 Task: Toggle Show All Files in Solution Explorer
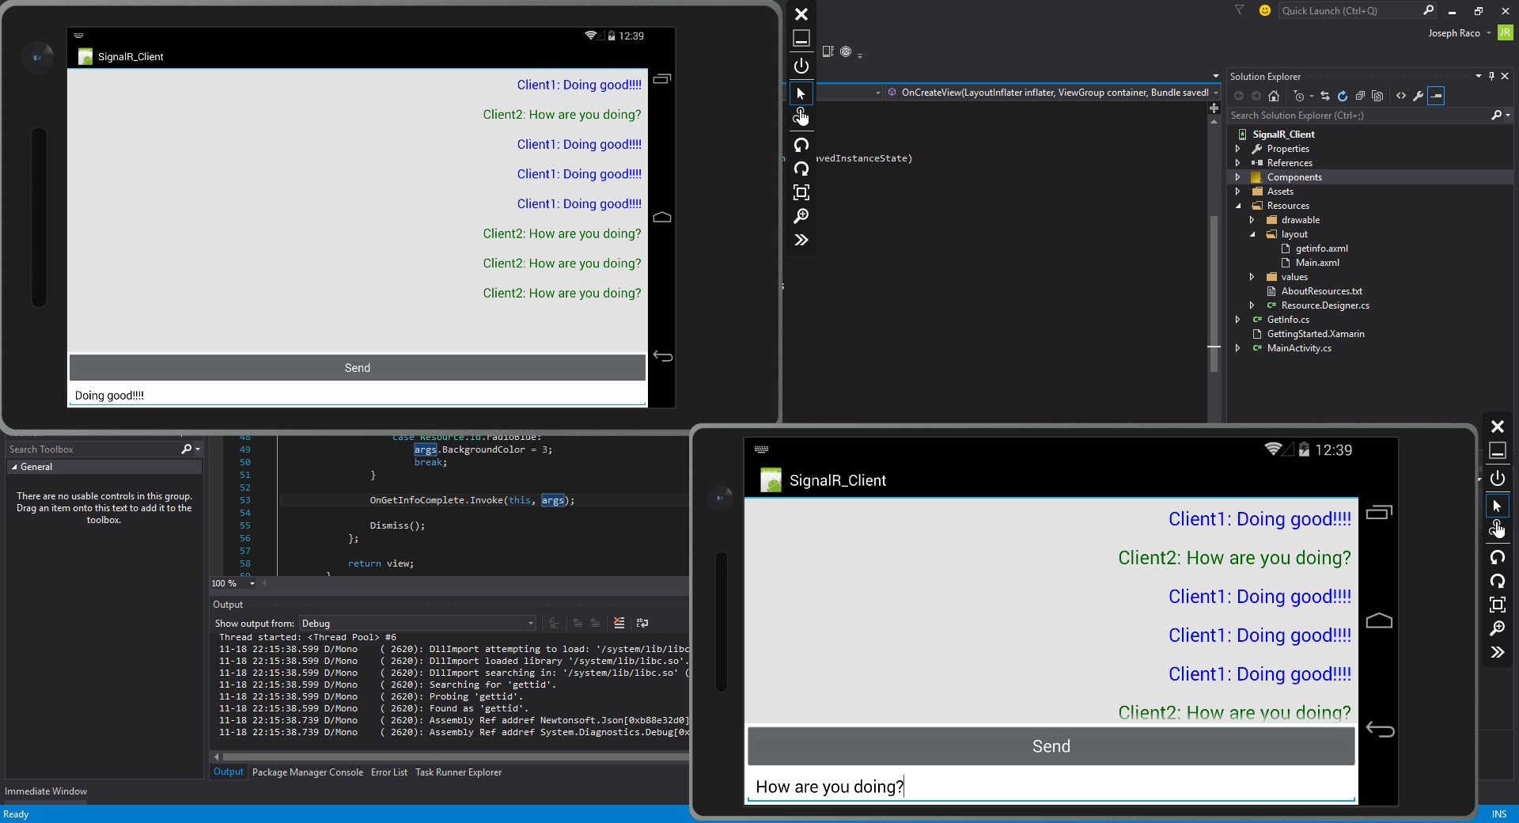[x=1377, y=96]
